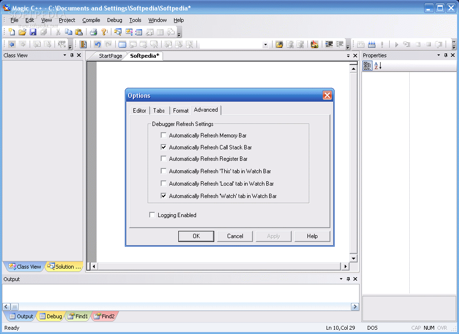The image size is (459, 334).
Task: Enable Automatically Refresh Register Bar checkbox
Action: 164,159
